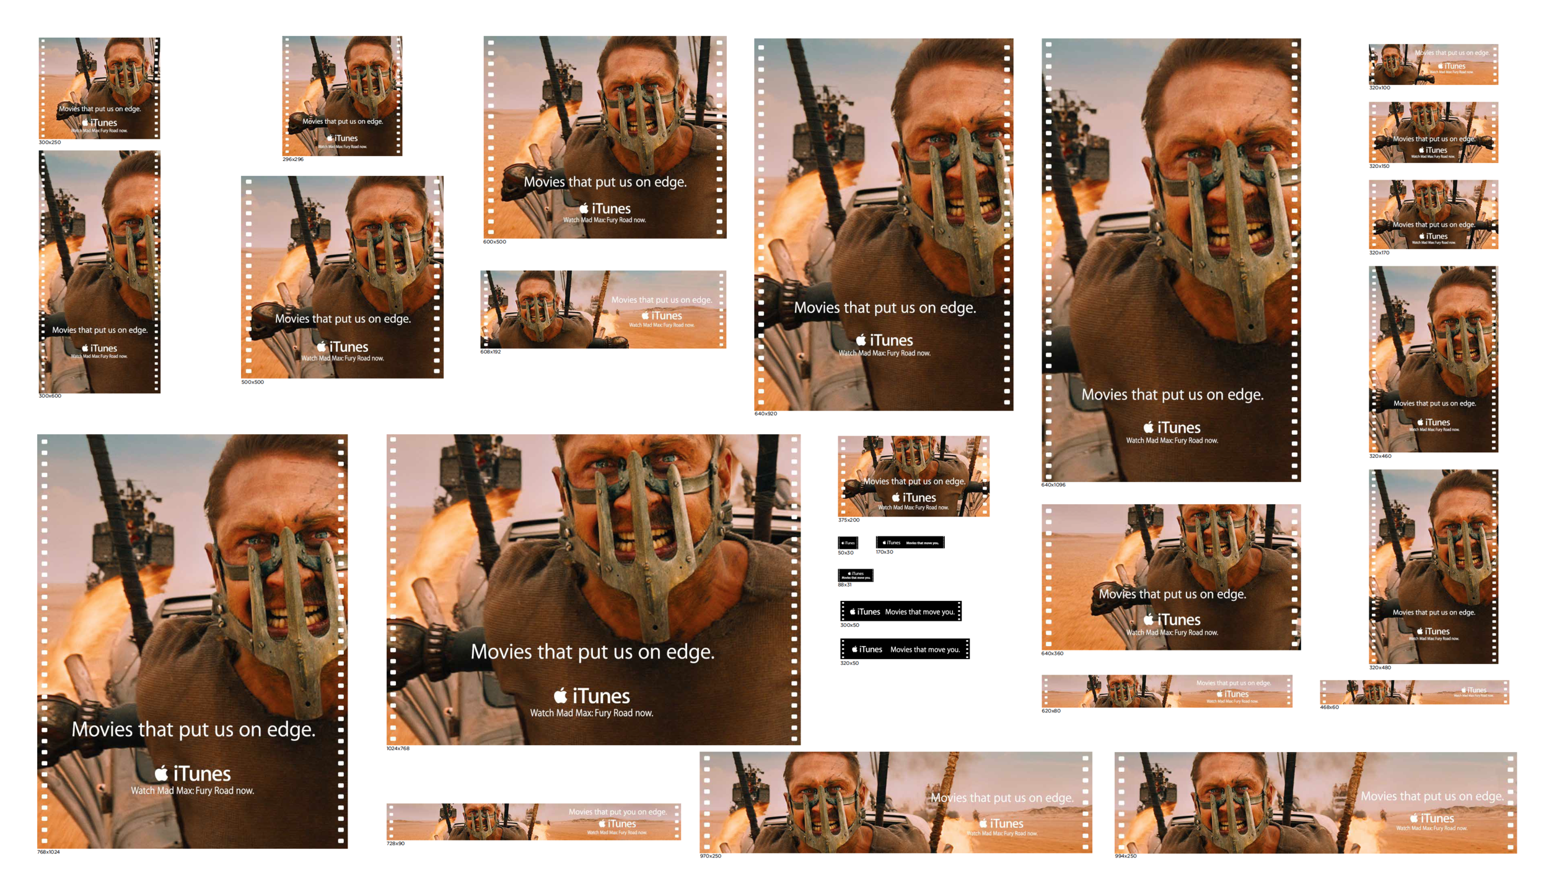This screenshot has height=871, width=1549.
Task: Click the iTunes logo in the 600x500 banner
Action: pos(604,209)
